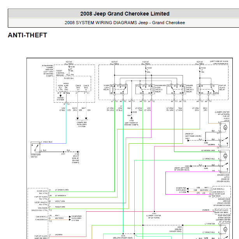
Task: Select the DOOR LOCK RELAY label
Action: 106,88
